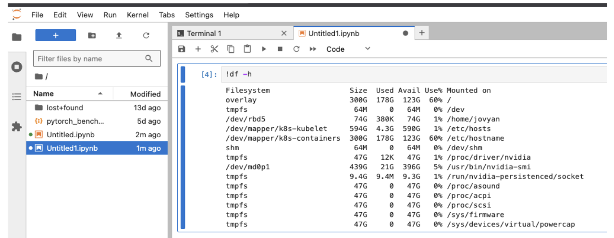Refresh the file browser list
614x238 pixels.
pyautogui.click(x=147, y=36)
